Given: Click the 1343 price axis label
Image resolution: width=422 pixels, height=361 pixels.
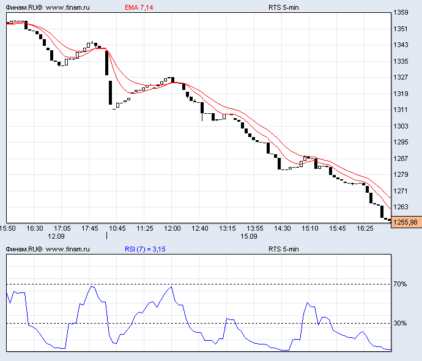Looking at the screenshot, I should click(401, 45).
